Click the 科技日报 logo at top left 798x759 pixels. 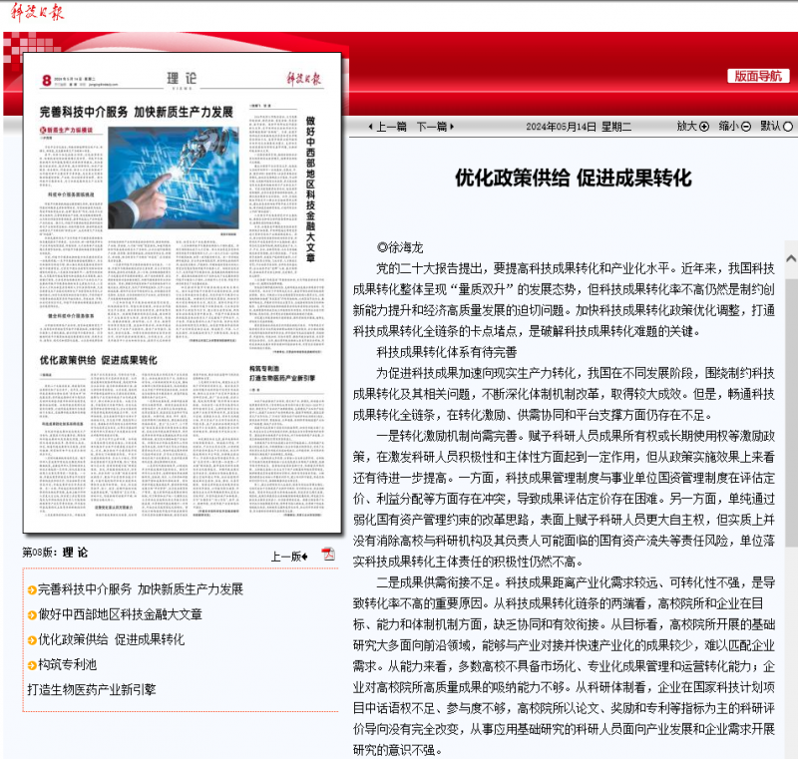pos(38,12)
